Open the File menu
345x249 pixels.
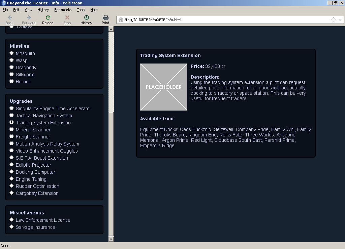(5, 10)
